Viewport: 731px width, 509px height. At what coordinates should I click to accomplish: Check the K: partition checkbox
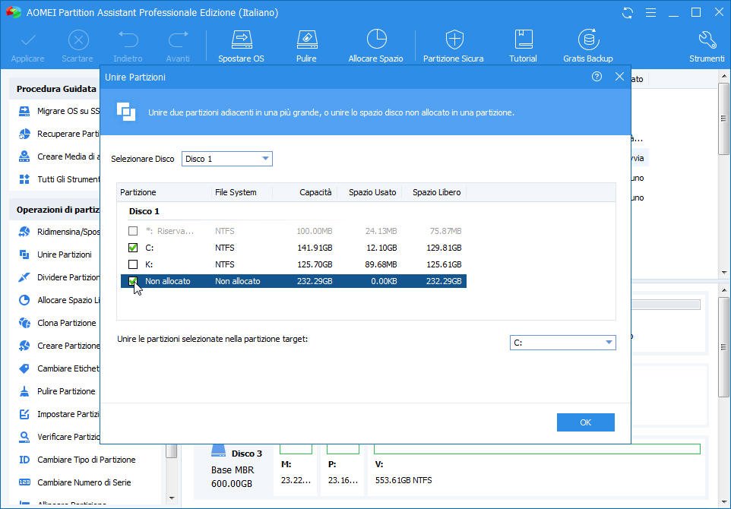(133, 264)
